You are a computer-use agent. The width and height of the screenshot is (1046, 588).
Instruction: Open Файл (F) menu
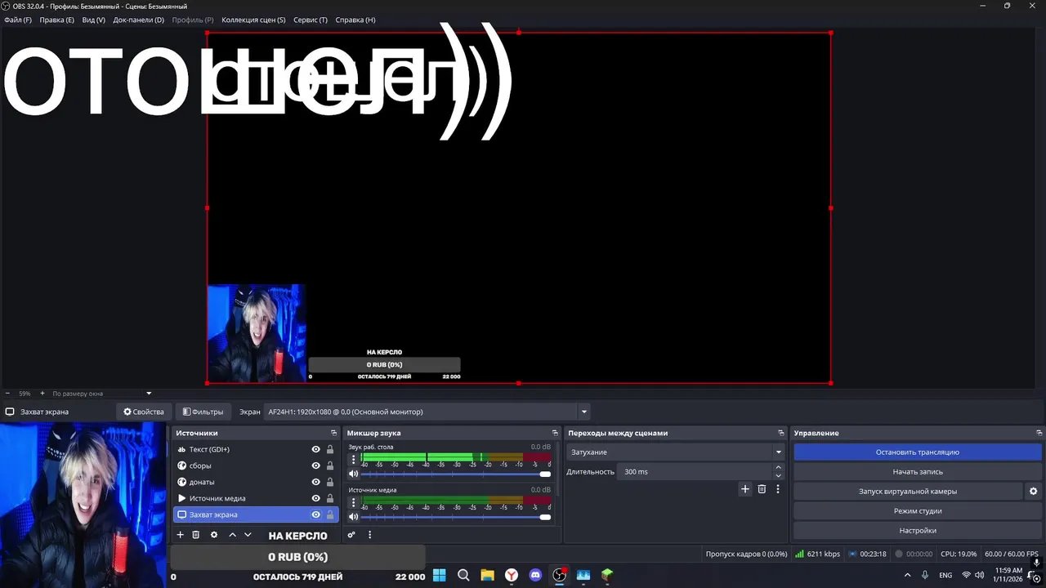coord(18,20)
